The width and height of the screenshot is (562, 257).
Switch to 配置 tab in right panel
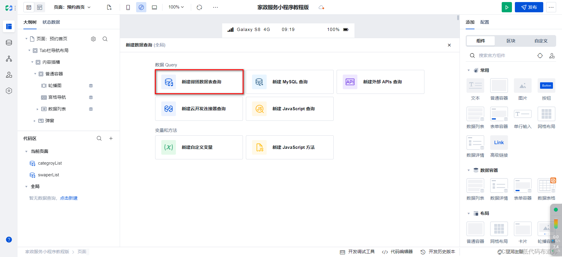coord(485,22)
